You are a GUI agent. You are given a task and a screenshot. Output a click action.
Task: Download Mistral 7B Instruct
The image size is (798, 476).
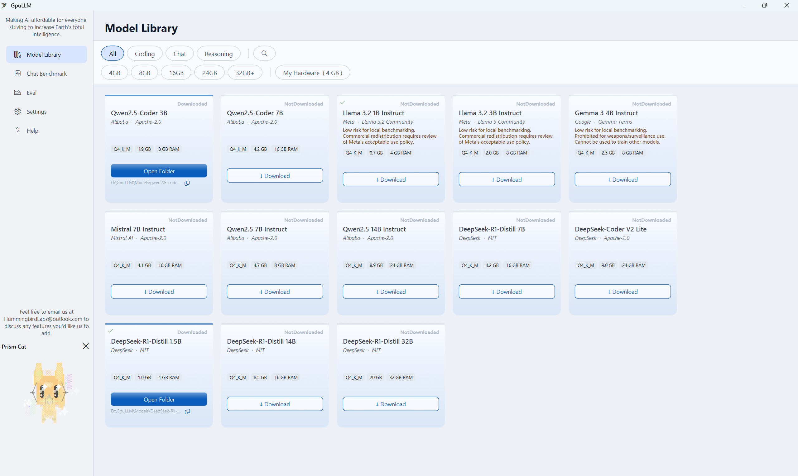point(159,291)
